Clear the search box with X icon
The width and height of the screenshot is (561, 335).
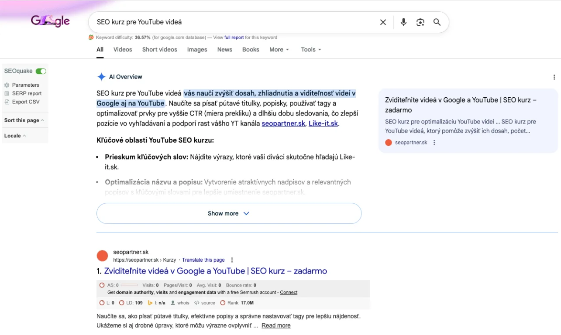click(383, 22)
